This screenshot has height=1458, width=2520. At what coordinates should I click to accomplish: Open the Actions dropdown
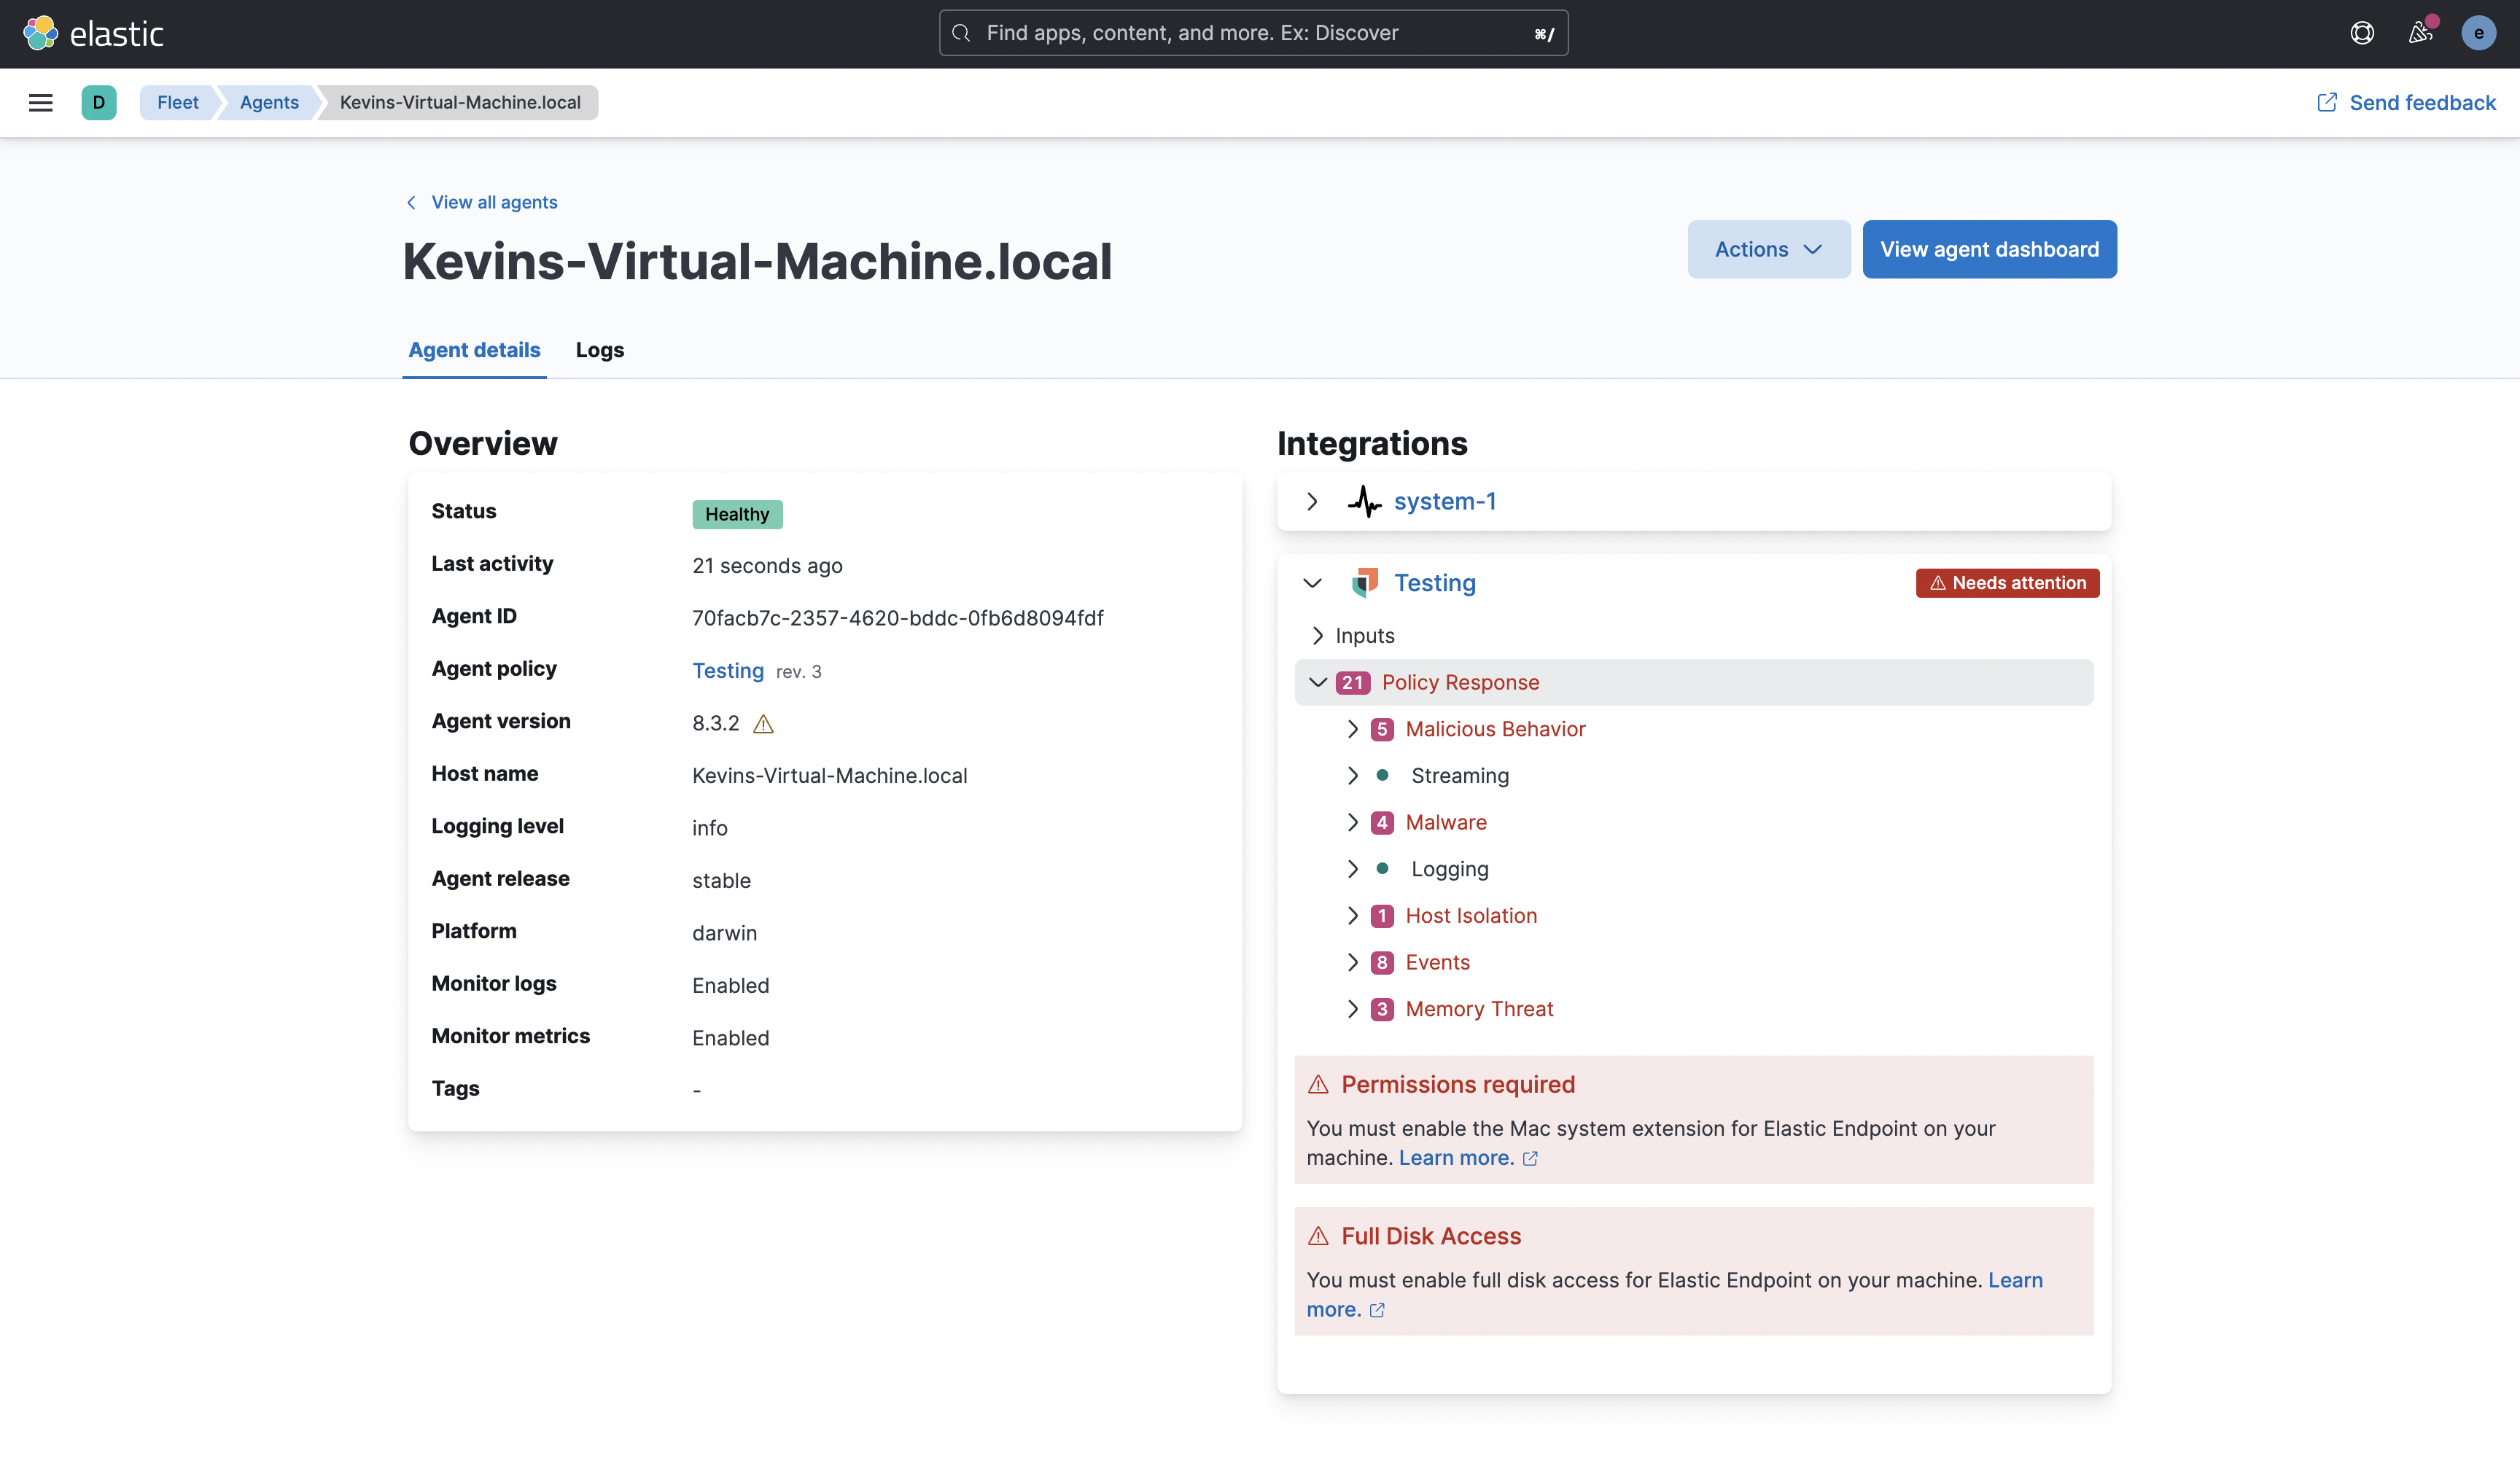1768,249
